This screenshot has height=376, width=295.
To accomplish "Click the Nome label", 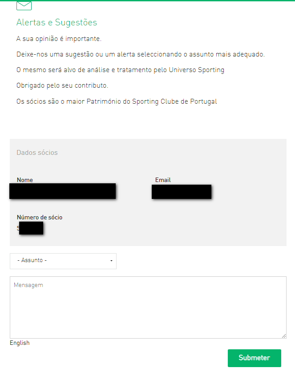I will click(25, 180).
